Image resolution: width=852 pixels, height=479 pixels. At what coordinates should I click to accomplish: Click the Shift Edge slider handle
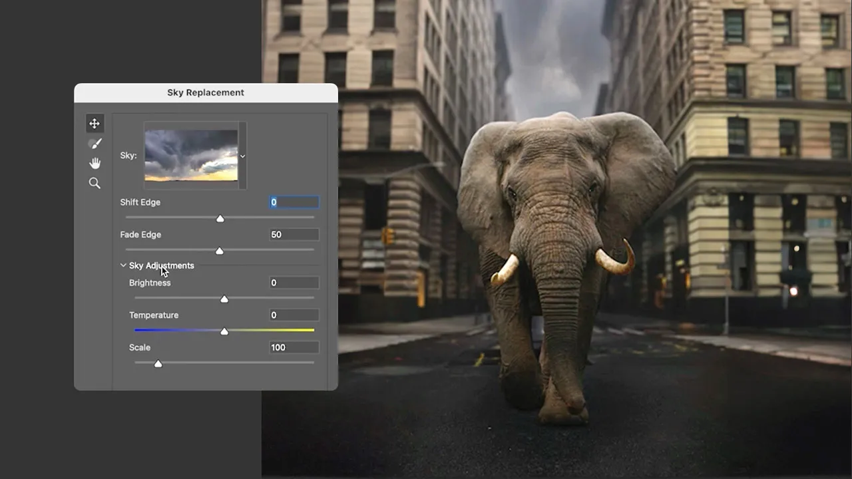(x=220, y=219)
